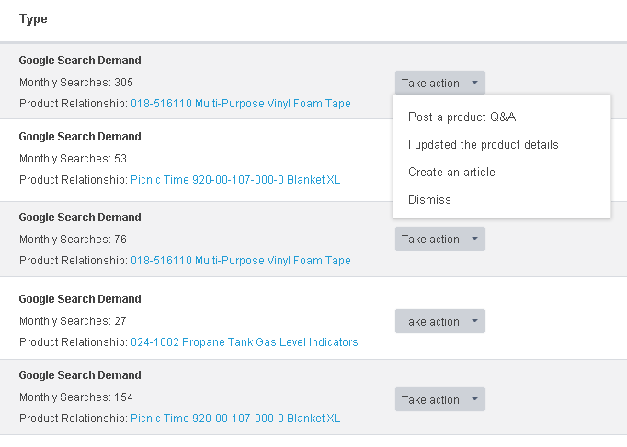Click the Monthly Searches: 154 text
This screenshot has height=447, width=627.
(x=76, y=397)
